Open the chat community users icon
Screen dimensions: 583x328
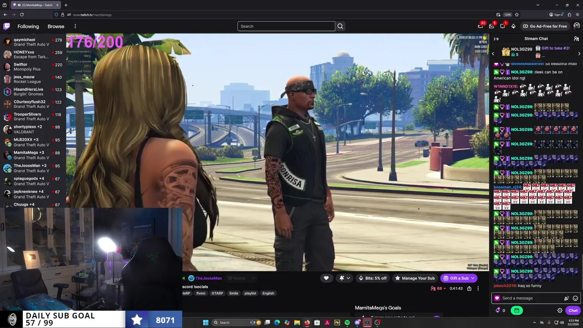click(576, 39)
